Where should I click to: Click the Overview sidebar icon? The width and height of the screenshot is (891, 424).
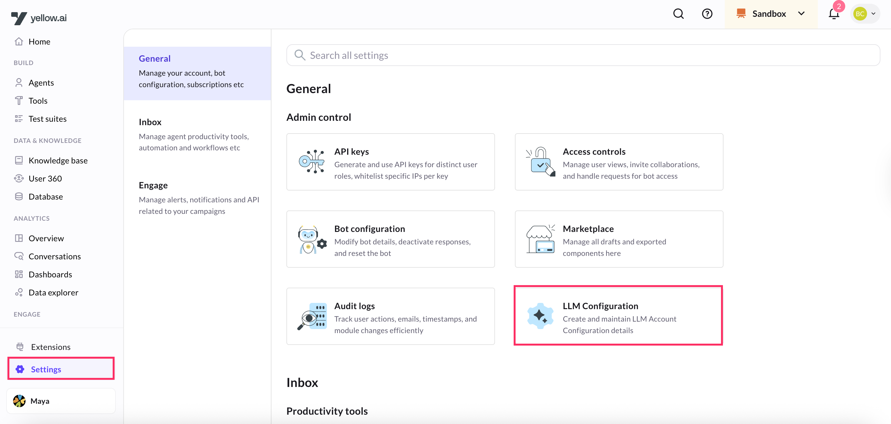click(19, 238)
